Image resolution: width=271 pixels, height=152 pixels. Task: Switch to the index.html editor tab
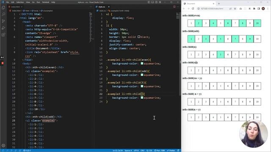tap(15, 7)
